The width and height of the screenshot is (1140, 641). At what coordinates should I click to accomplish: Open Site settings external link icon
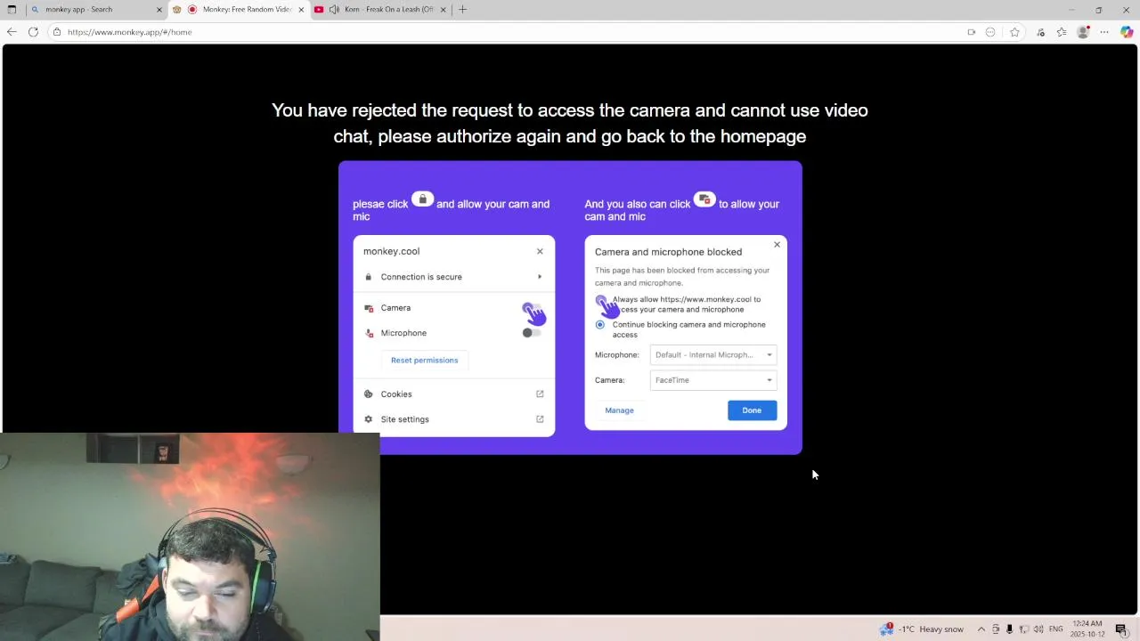540,419
